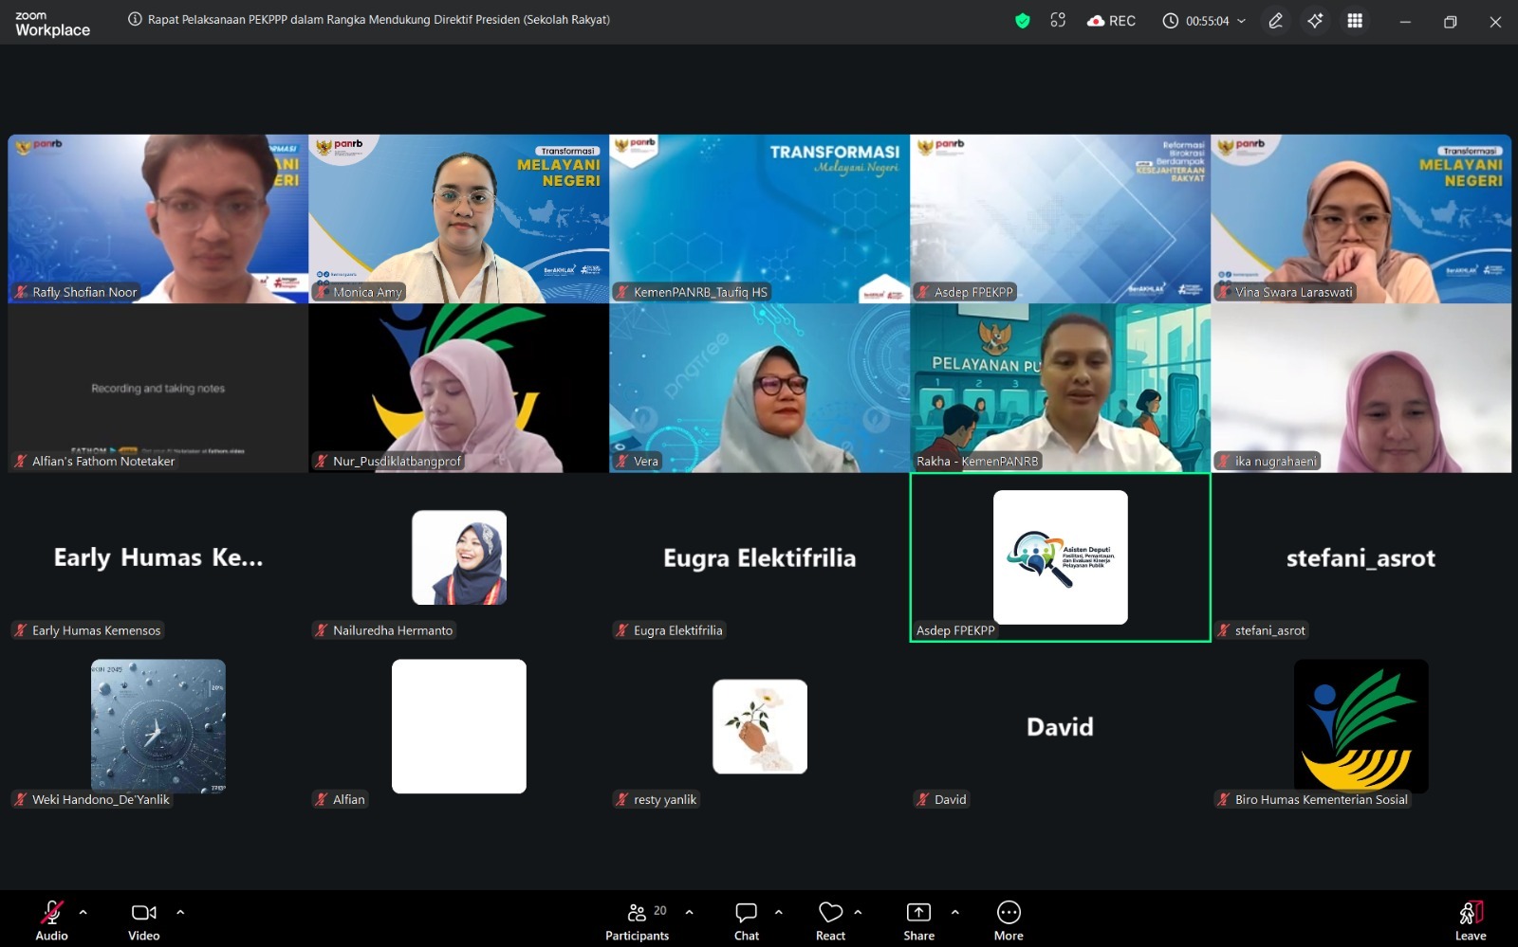1518x947 pixels.
Task: Select Vera's video tile
Action: tap(760, 388)
